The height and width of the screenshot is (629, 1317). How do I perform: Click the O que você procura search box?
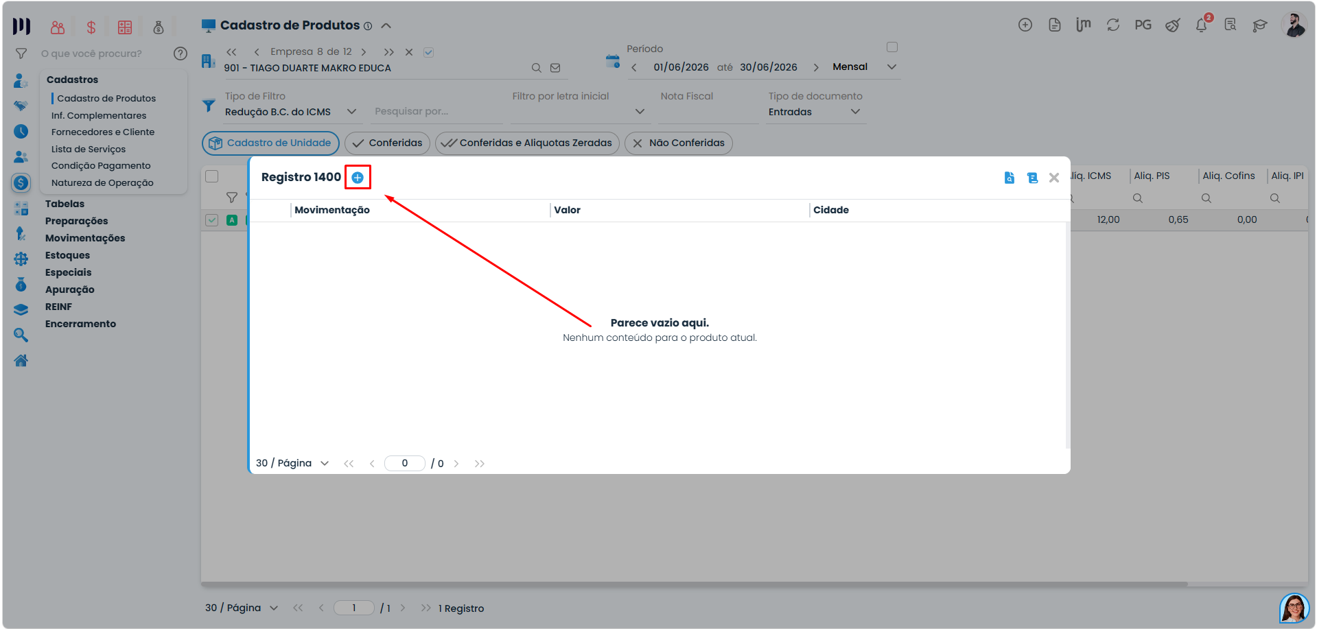(x=103, y=54)
